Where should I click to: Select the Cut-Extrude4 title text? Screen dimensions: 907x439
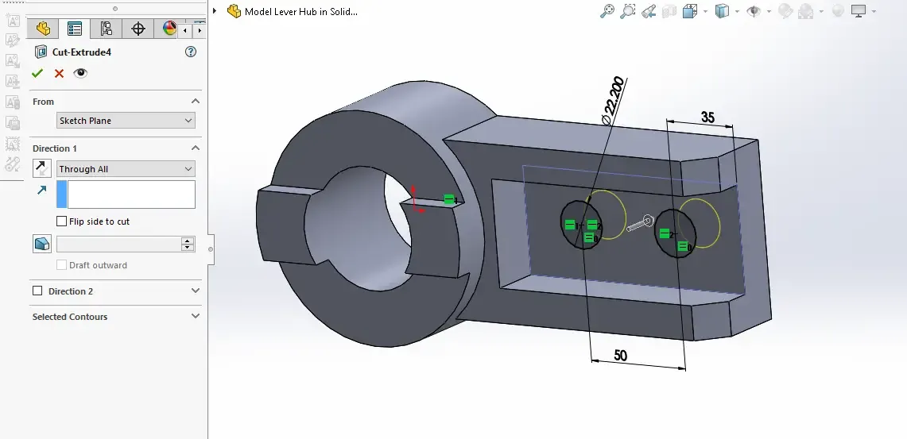click(82, 52)
